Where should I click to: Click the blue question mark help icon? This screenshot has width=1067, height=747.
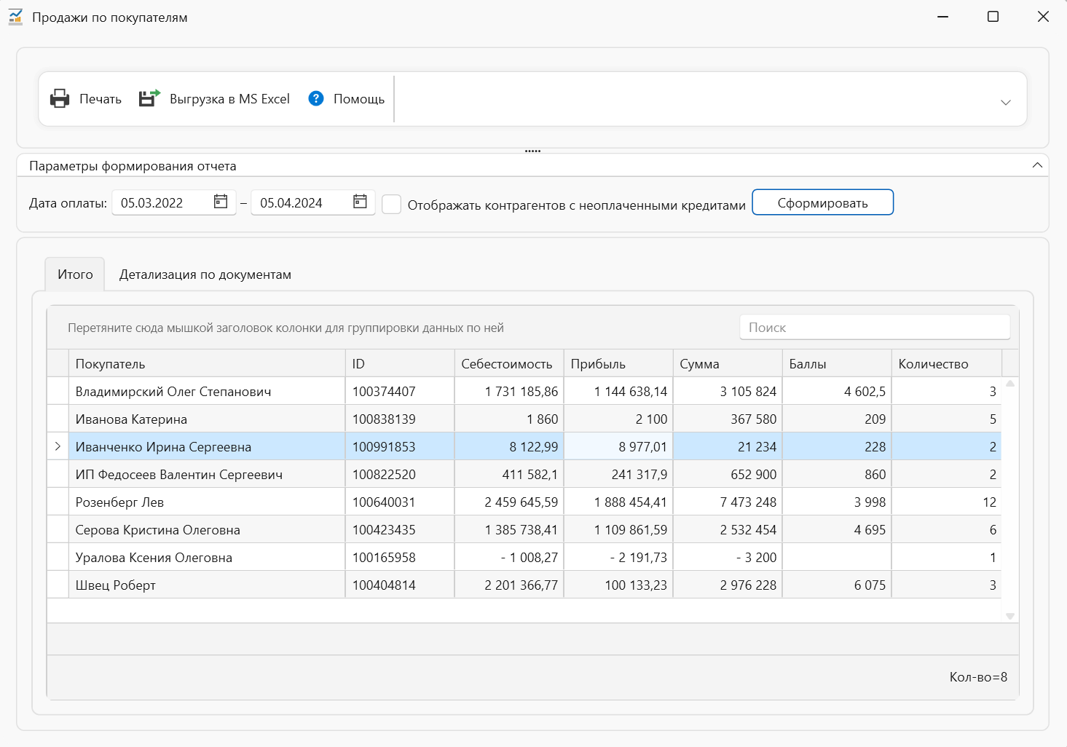click(316, 98)
